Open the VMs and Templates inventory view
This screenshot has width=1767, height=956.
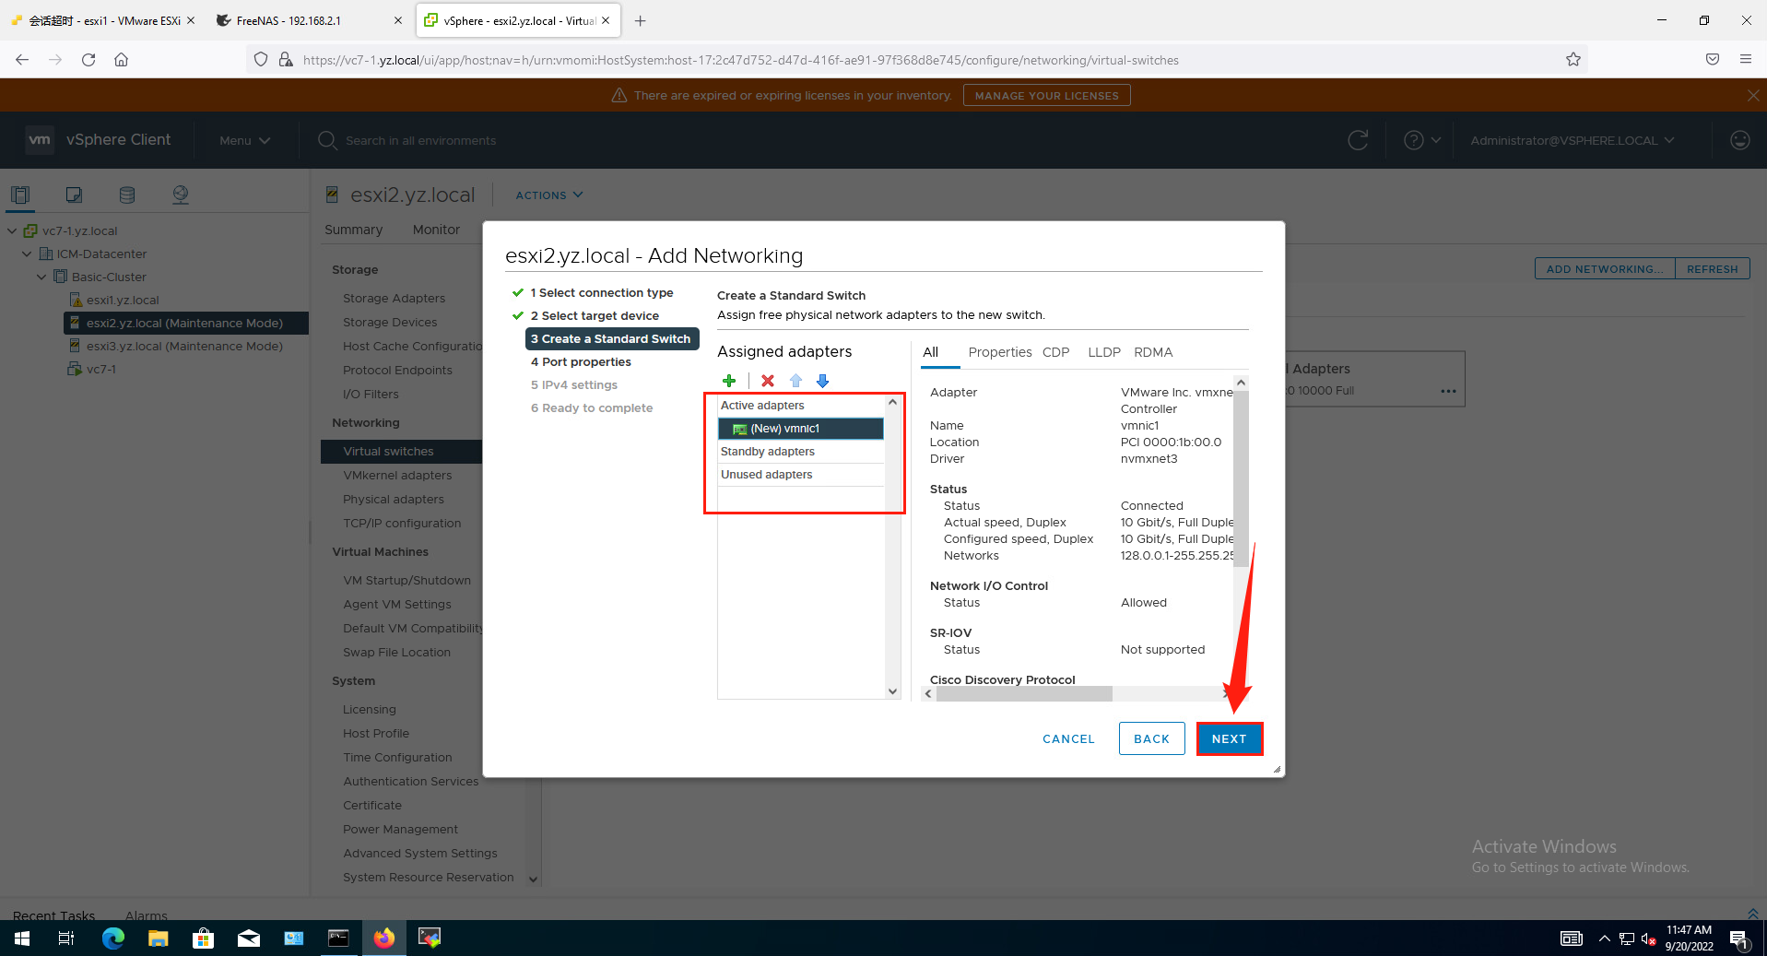(74, 195)
